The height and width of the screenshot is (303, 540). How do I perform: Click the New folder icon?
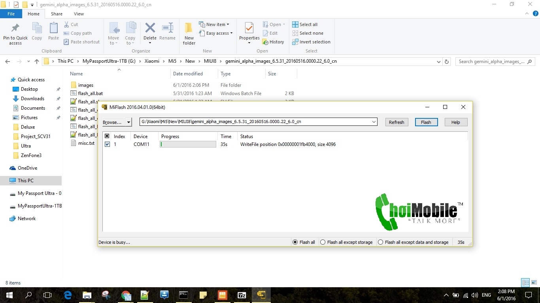coord(189,28)
